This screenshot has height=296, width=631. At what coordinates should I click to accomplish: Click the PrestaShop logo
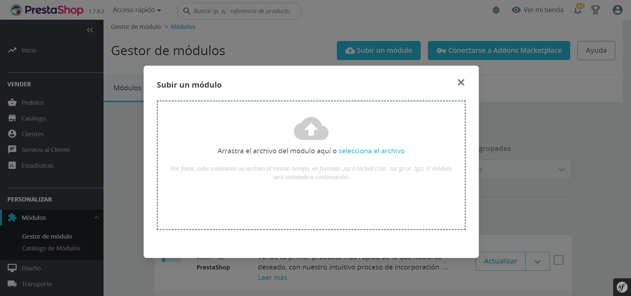[47, 10]
